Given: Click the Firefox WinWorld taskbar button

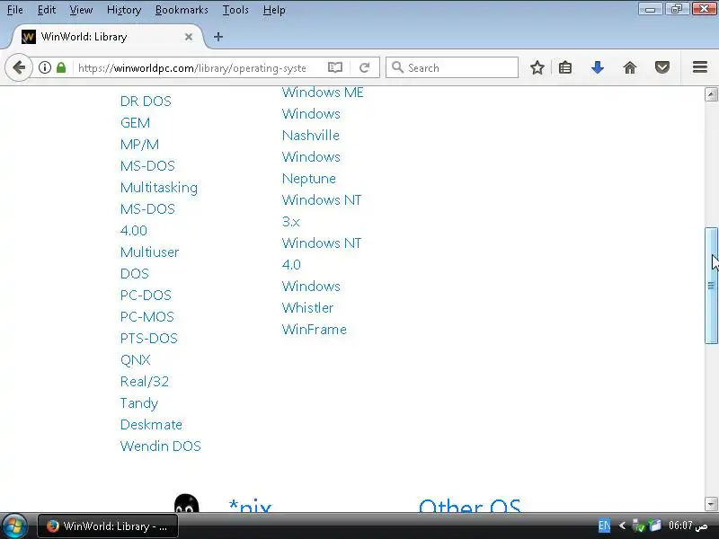Looking at the screenshot, I should point(108,526).
